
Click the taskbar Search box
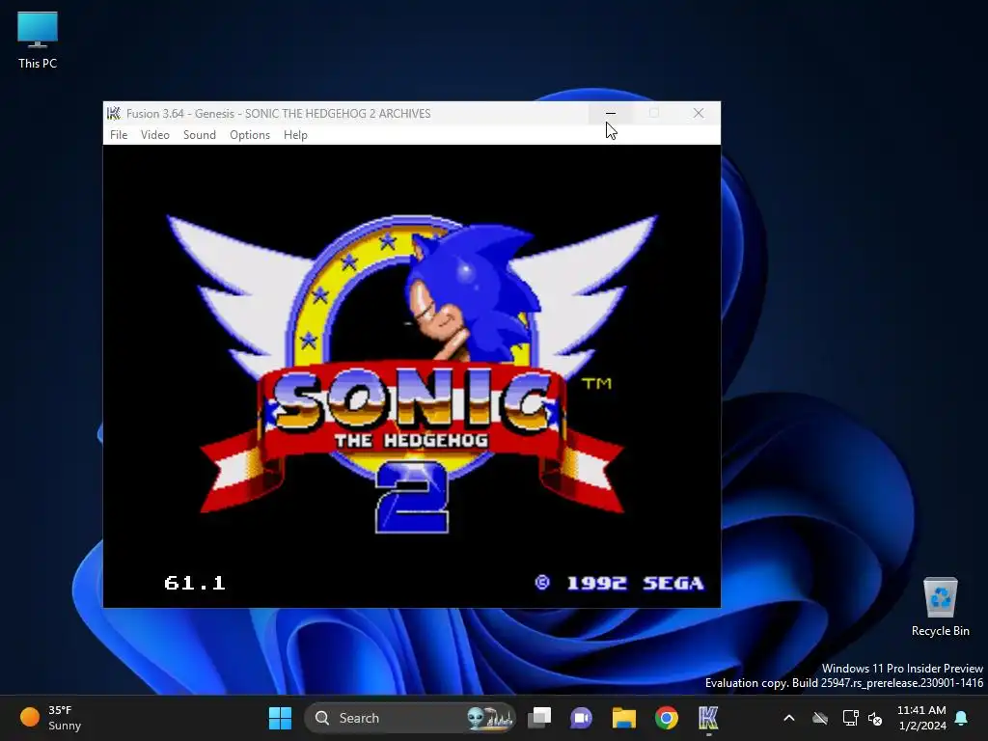point(409,718)
